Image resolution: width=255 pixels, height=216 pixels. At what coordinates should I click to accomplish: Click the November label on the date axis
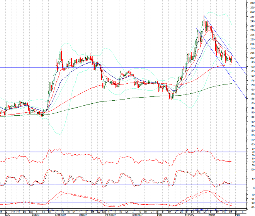(x=111, y=214)
